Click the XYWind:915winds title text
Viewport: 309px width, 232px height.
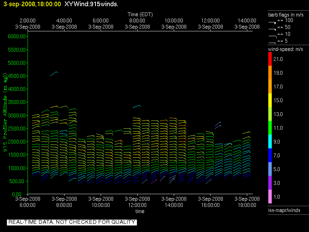click(x=91, y=4)
